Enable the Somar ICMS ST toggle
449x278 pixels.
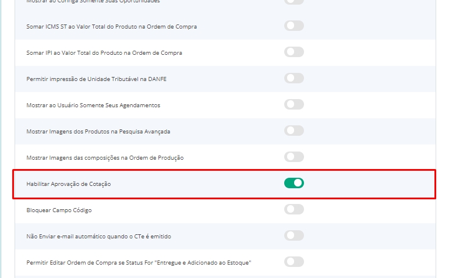pos(294,26)
